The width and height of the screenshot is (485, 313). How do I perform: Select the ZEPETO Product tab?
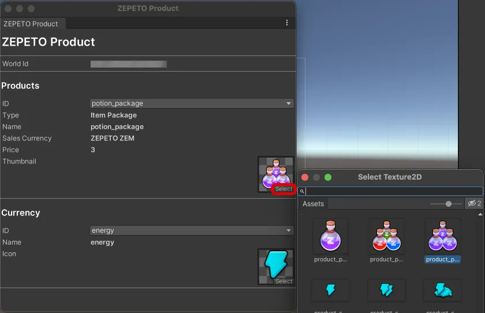pyautogui.click(x=32, y=24)
